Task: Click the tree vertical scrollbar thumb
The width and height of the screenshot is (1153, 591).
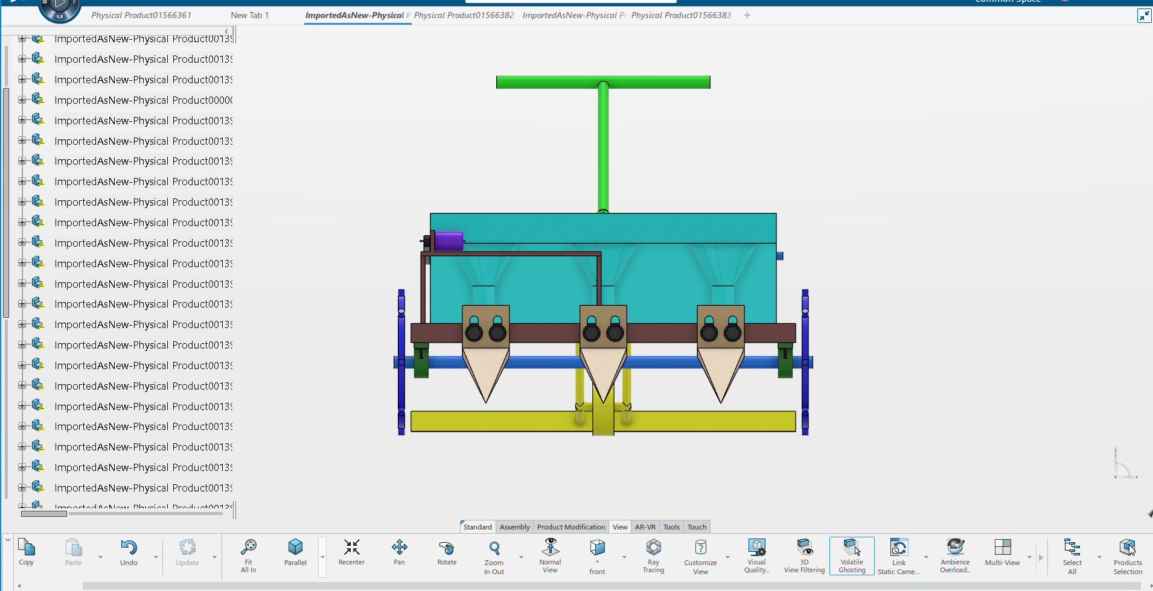Action: coord(6,203)
